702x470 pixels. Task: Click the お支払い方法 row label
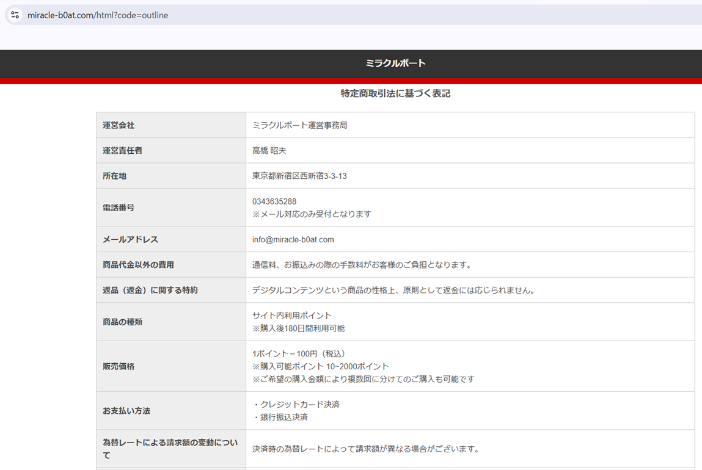pyautogui.click(x=126, y=411)
